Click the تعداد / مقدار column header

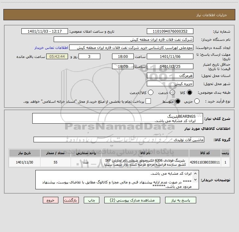pyautogui.click(x=56, y=153)
